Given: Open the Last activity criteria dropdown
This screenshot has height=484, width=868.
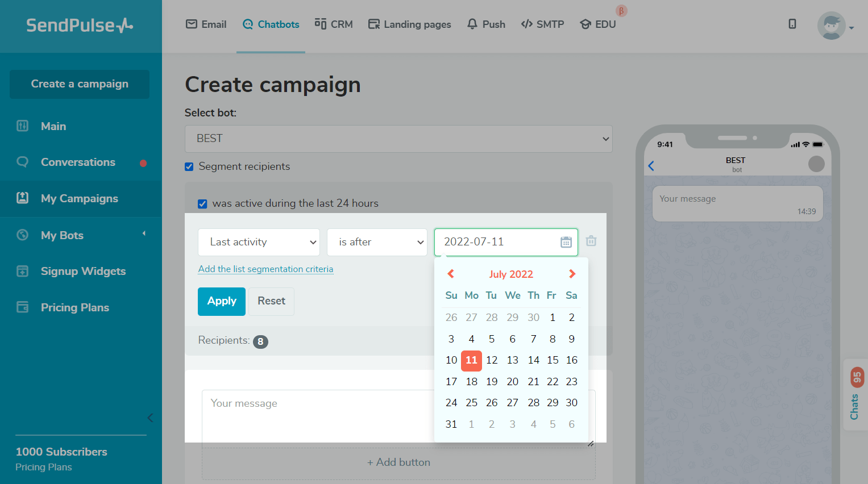Looking at the screenshot, I should pyautogui.click(x=259, y=242).
